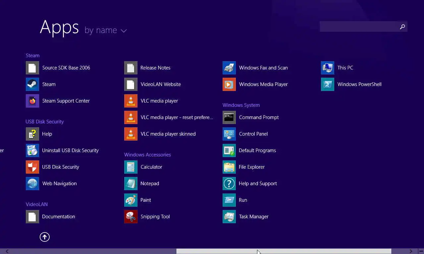This screenshot has height=254, width=424.
Task: Click the search magnifier button
Action: (x=402, y=26)
